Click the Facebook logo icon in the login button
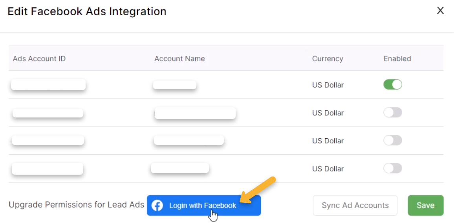This screenshot has width=454, height=224. tap(157, 206)
